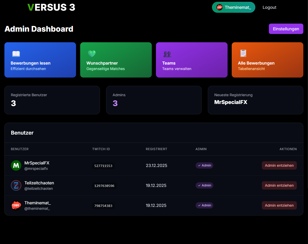Click Theminemat_ avatar in the user table

pyautogui.click(x=16, y=205)
